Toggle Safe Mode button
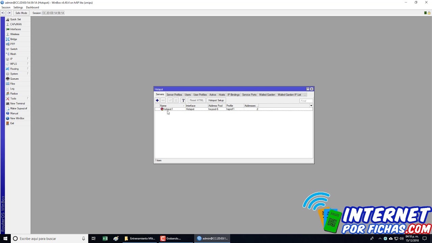This screenshot has width=432, height=243. 21,13
